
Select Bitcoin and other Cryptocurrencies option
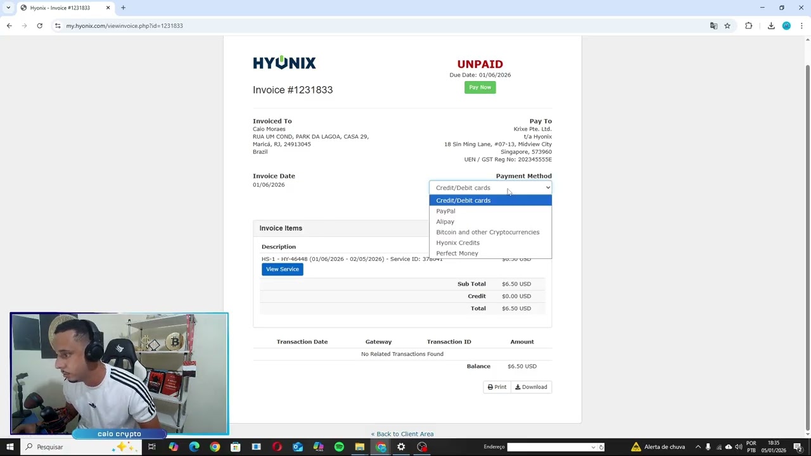click(490, 232)
